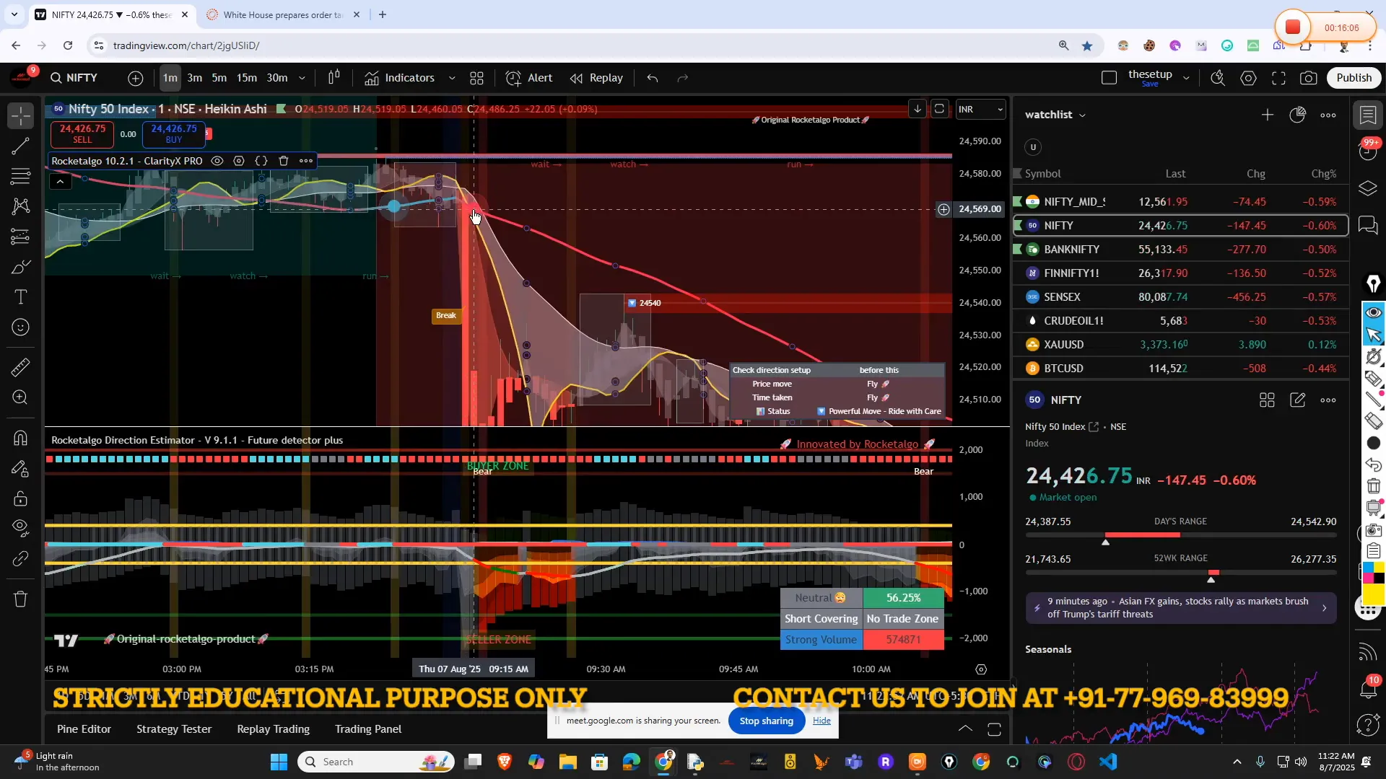Expand the timeframe interval dropdown

(302, 78)
